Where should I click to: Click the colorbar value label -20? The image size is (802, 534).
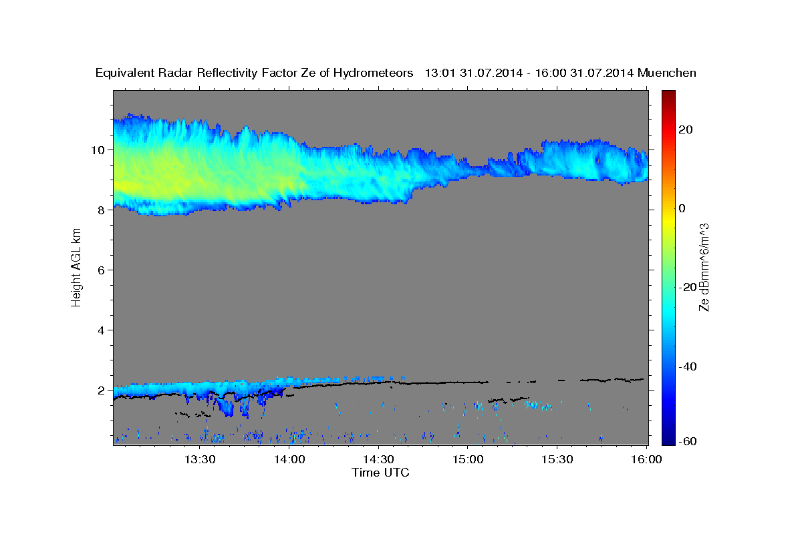point(688,288)
